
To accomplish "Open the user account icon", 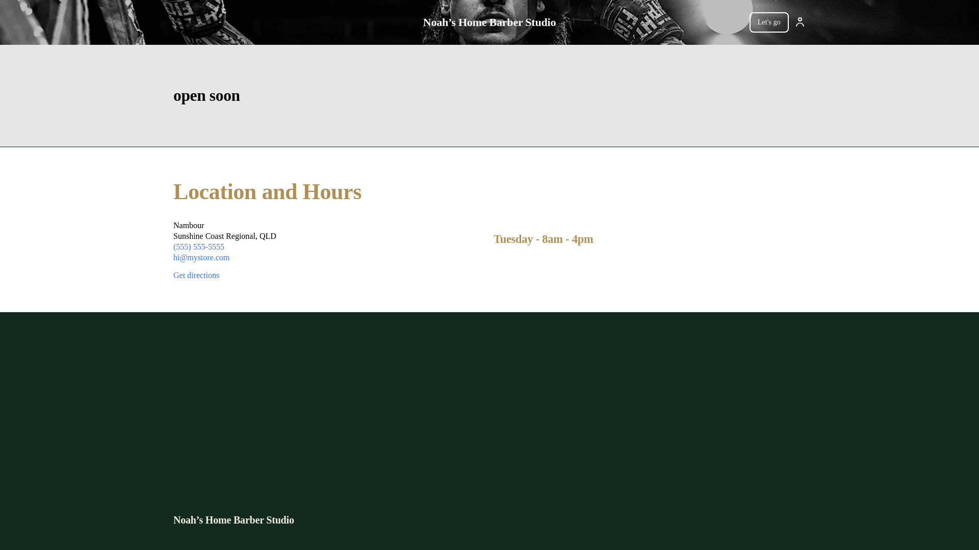I will click(800, 22).
